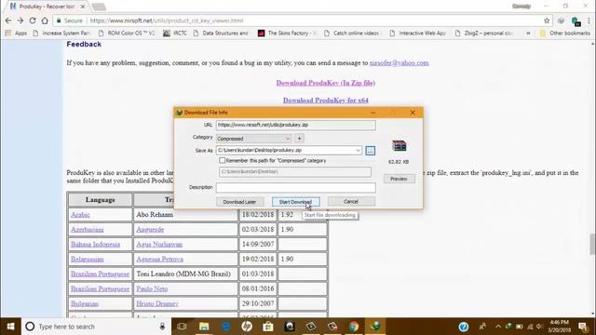Click the WinRAR archive file icon in the dialog
The height and width of the screenshot is (335, 596).
point(399,145)
